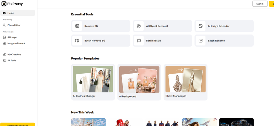Click the New This Week heading
274x126 pixels.
click(x=83, y=112)
